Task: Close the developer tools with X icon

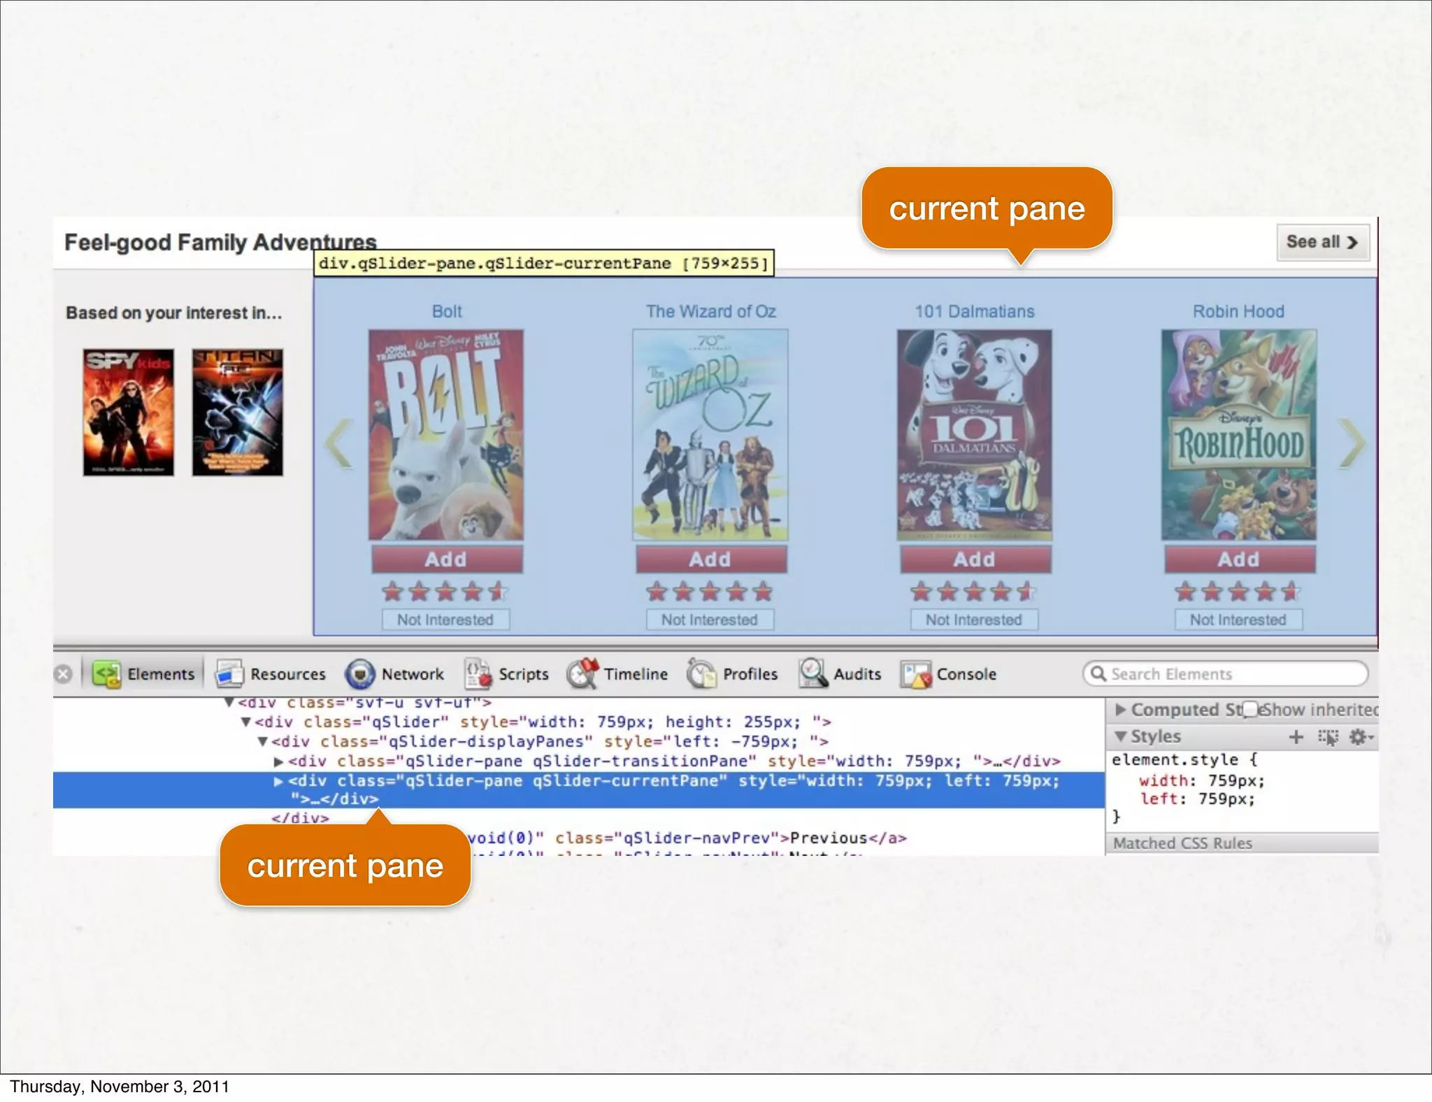Action: [63, 674]
